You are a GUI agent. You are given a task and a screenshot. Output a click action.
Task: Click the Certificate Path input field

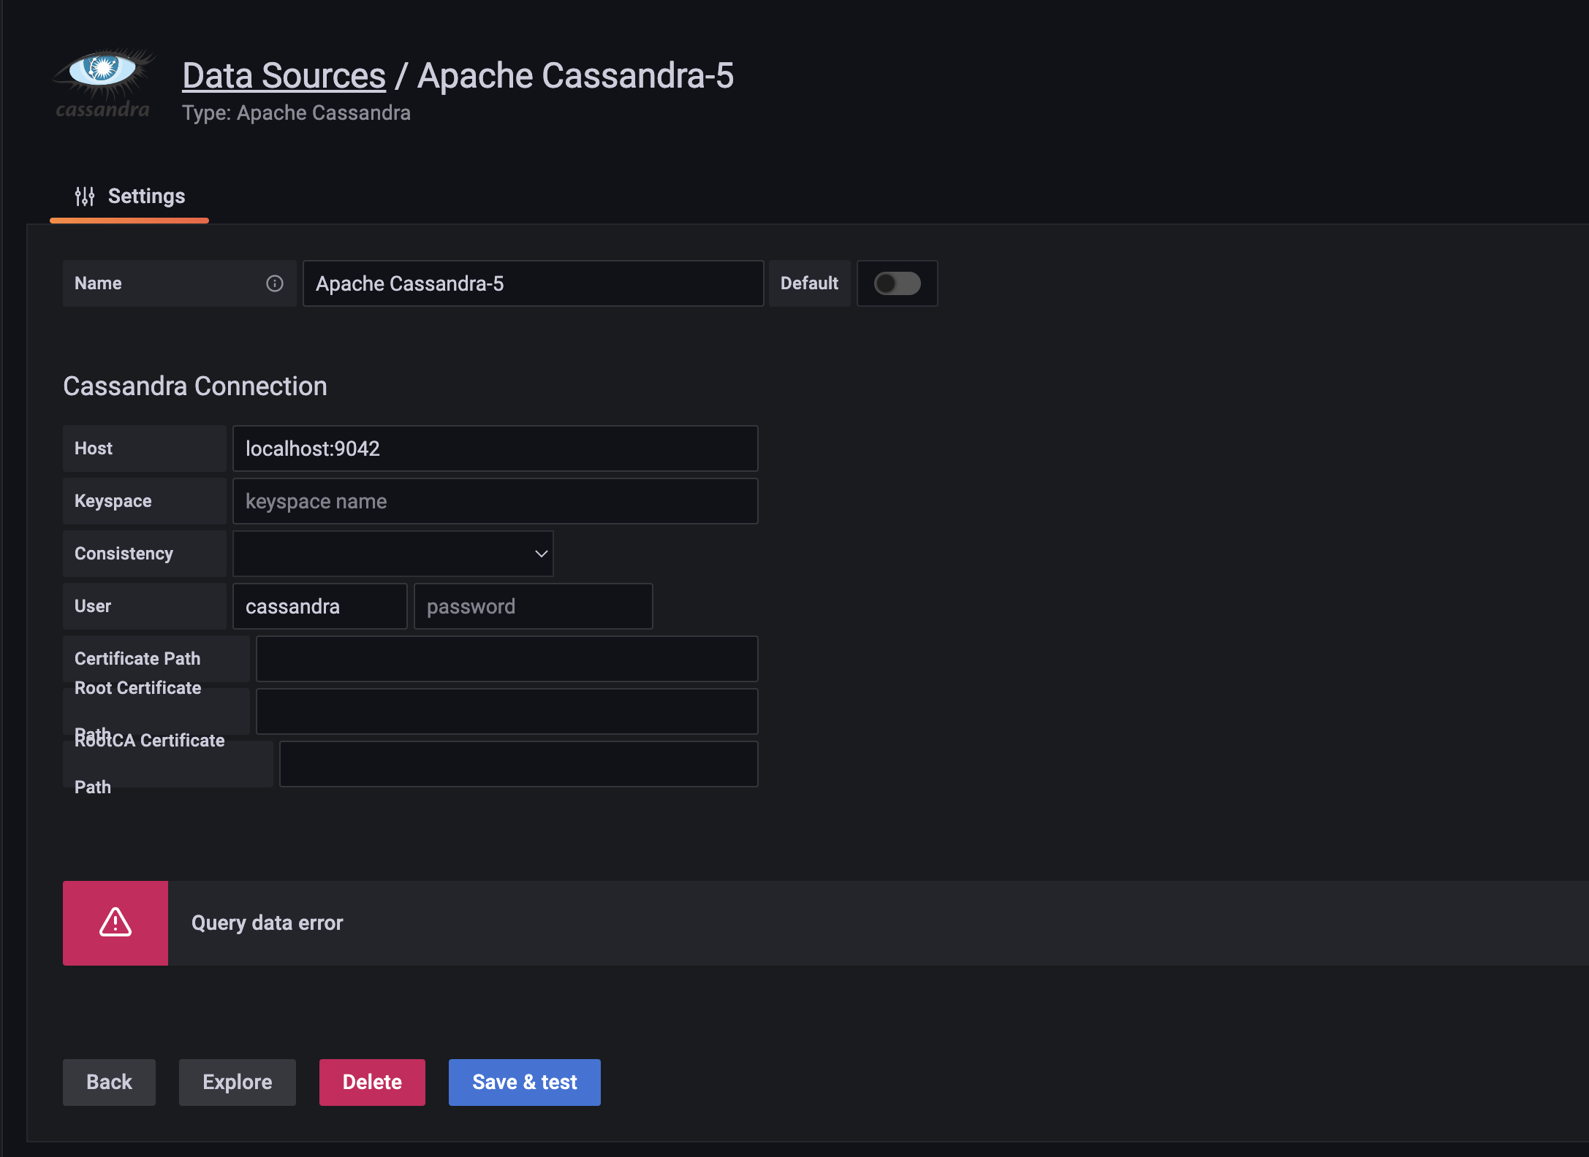tap(507, 659)
